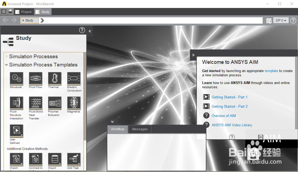298x172 pixels.
Task: Open the User Defined template
Action: point(16,131)
